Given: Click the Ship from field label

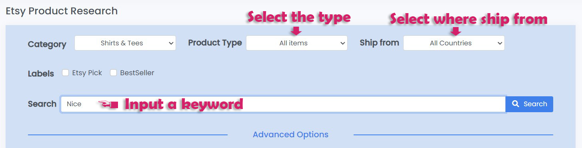Looking at the screenshot, I should pyautogui.click(x=379, y=43).
